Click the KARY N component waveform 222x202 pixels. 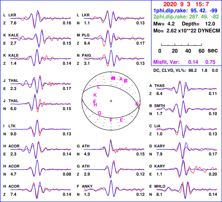point(186,150)
